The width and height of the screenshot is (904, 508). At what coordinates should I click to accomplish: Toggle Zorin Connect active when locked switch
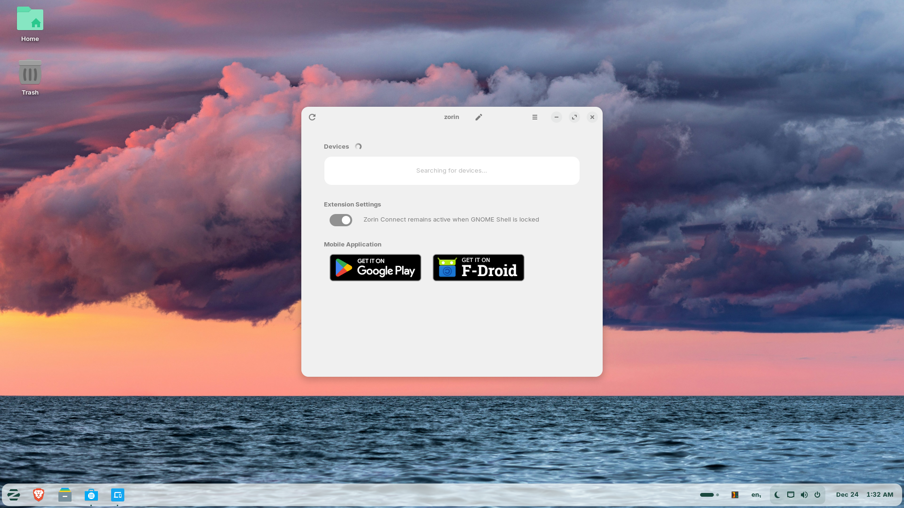tap(341, 220)
